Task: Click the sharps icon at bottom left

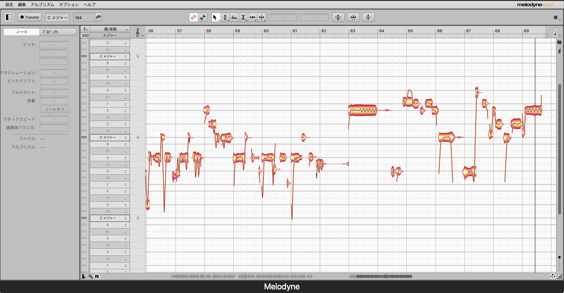Action: point(97,276)
